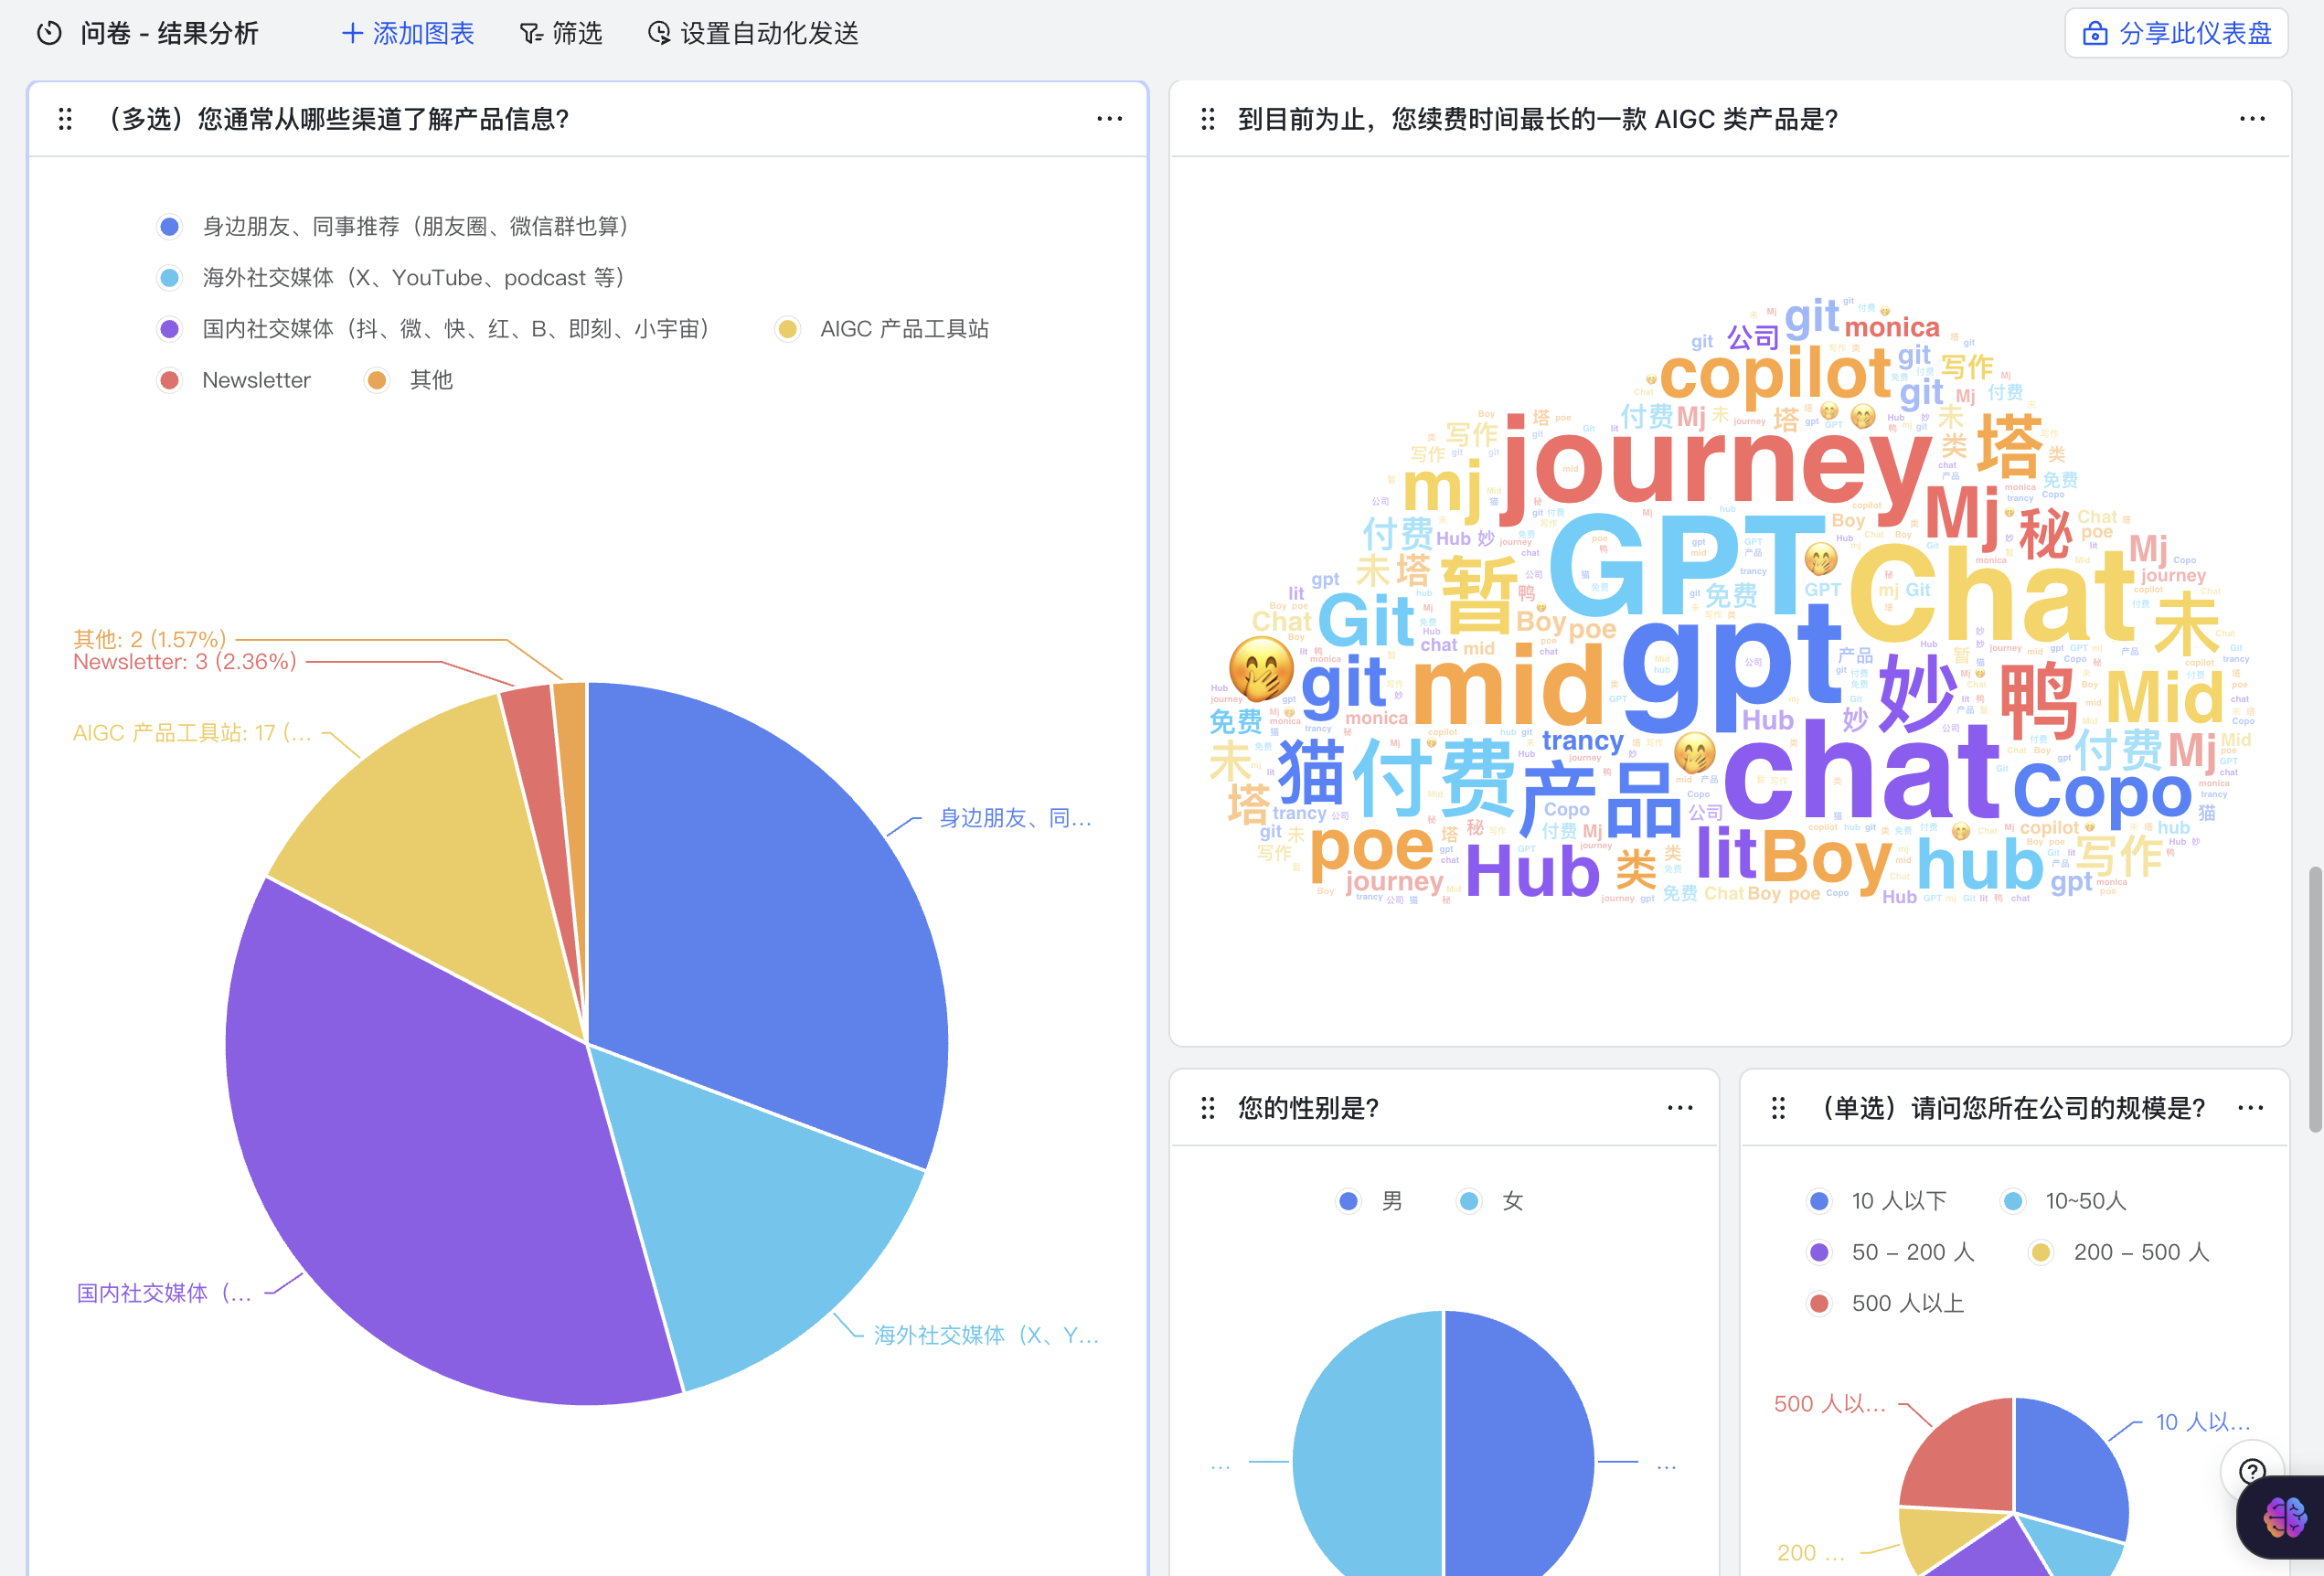The image size is (2324, 1576).
Task: Click the word monica in the word cloud
Action: point(1892,327)
